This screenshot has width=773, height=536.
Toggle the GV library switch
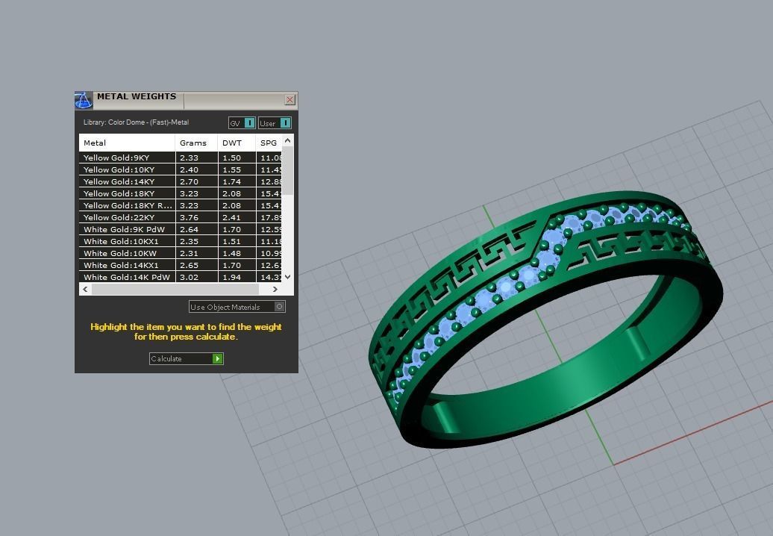pyautogui.click(x=242, y=122)
